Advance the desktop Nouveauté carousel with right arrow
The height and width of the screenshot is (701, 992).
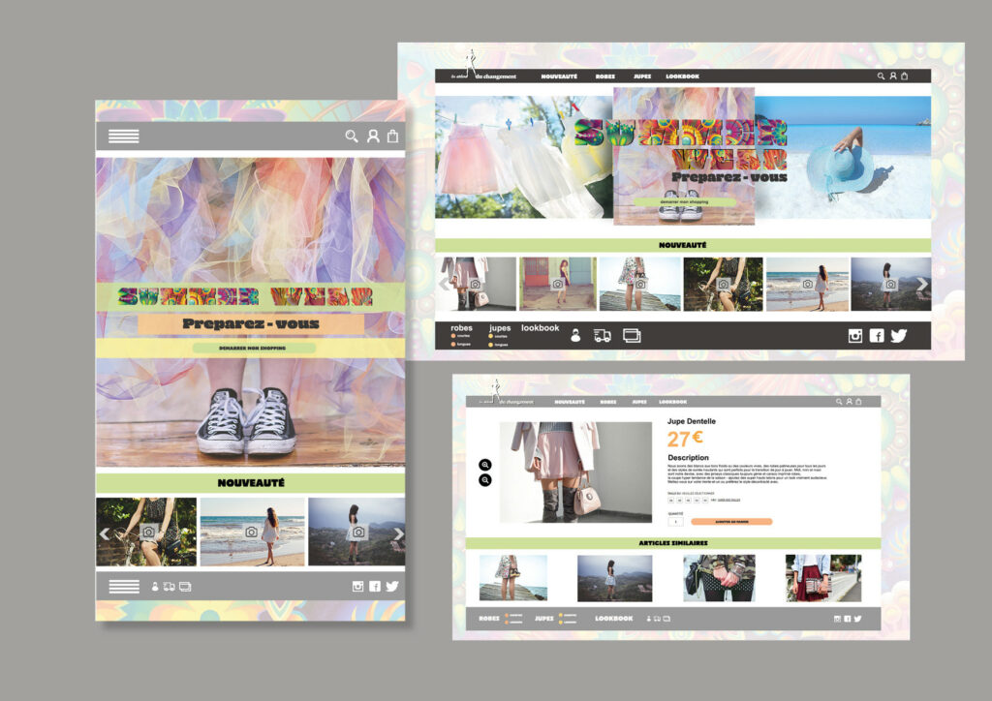point(922,284)
